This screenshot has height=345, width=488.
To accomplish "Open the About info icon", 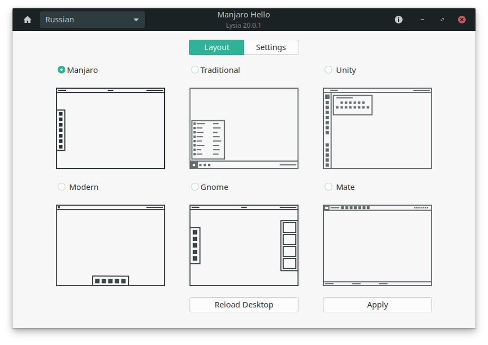I will coord(398,20).
